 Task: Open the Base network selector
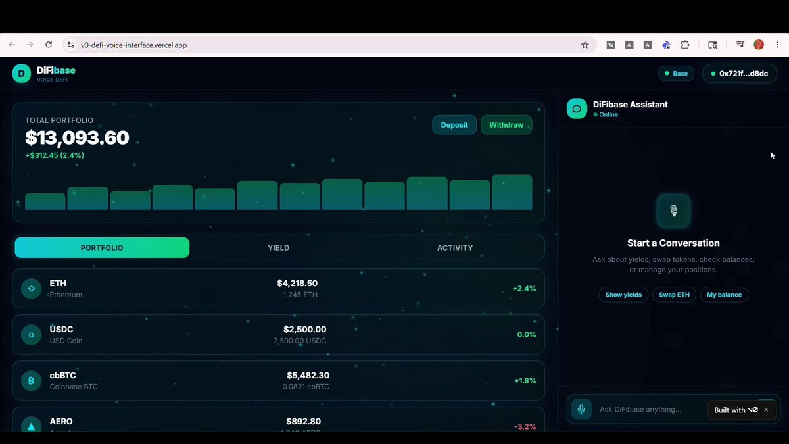pyautogui.click(x=676, y=73)
